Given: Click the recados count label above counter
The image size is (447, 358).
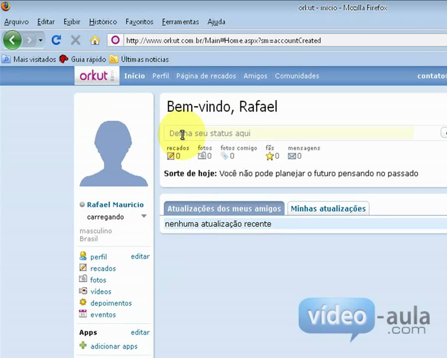Looking at the screenshot, I should coord(178,148).
